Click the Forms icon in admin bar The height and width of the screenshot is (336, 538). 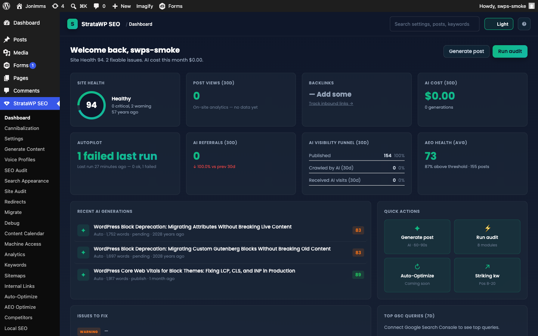(x=162, y=6)
